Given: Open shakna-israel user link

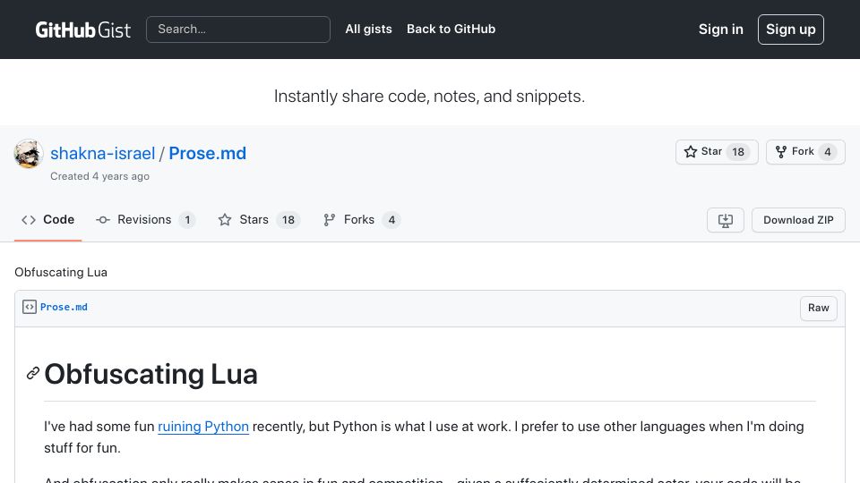Looking at the screenshot, I should click(102, 153).
